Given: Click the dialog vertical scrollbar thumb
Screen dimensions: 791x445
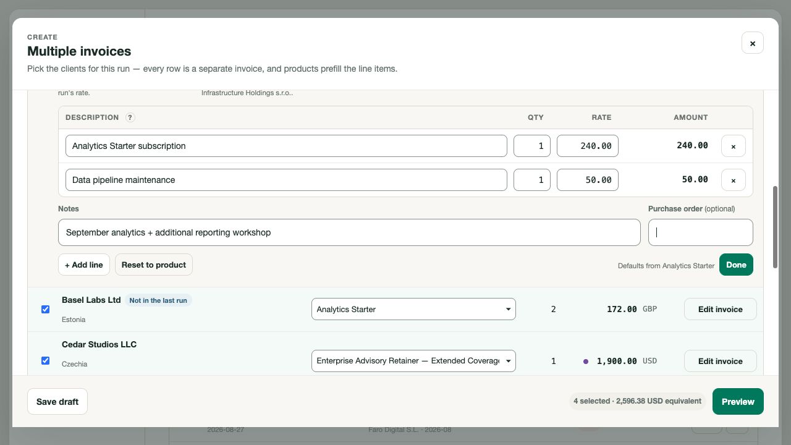Looking at the screenshot, I should 776,227.
